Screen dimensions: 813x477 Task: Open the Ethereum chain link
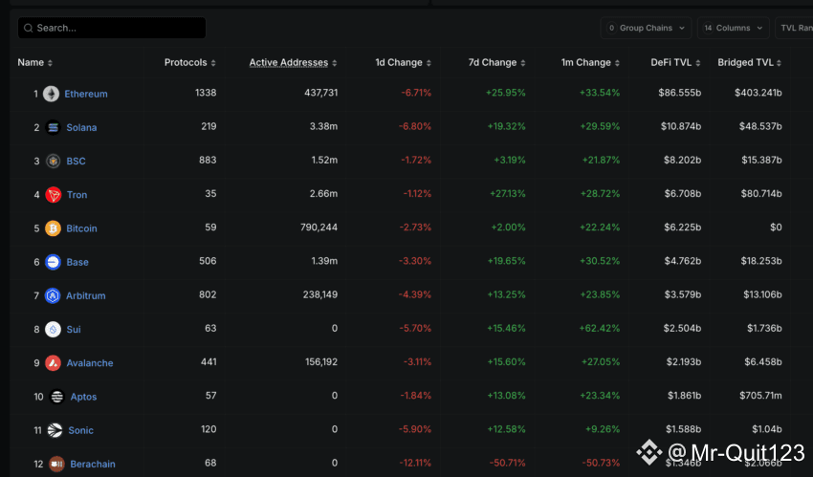point(86,94)
